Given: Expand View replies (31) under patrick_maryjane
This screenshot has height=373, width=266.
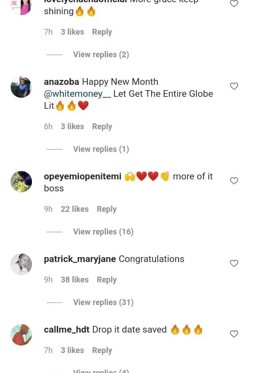Looking at the screenshot, I should [x=103, y=302].
